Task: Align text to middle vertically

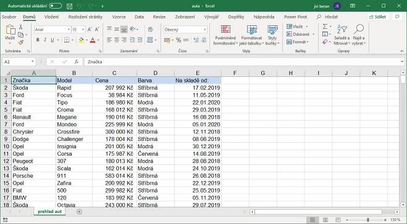Action: click(117, 29)
